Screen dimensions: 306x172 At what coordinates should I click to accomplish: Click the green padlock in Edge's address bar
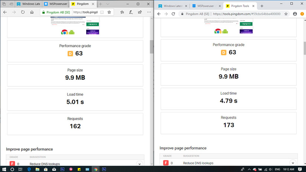43,12
